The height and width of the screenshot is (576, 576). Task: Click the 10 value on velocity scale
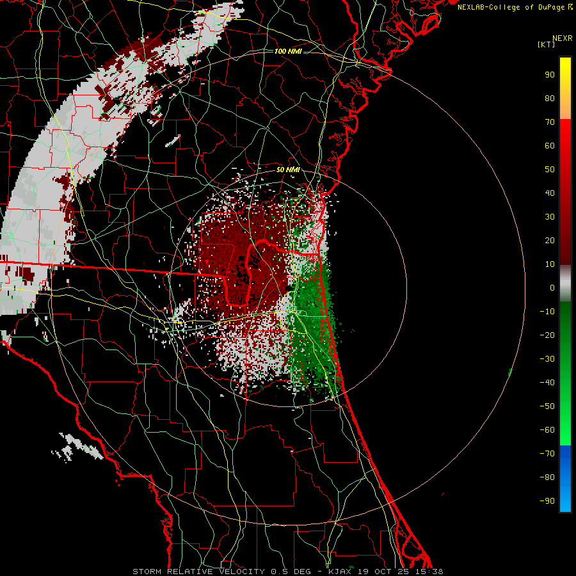(550, 264)
